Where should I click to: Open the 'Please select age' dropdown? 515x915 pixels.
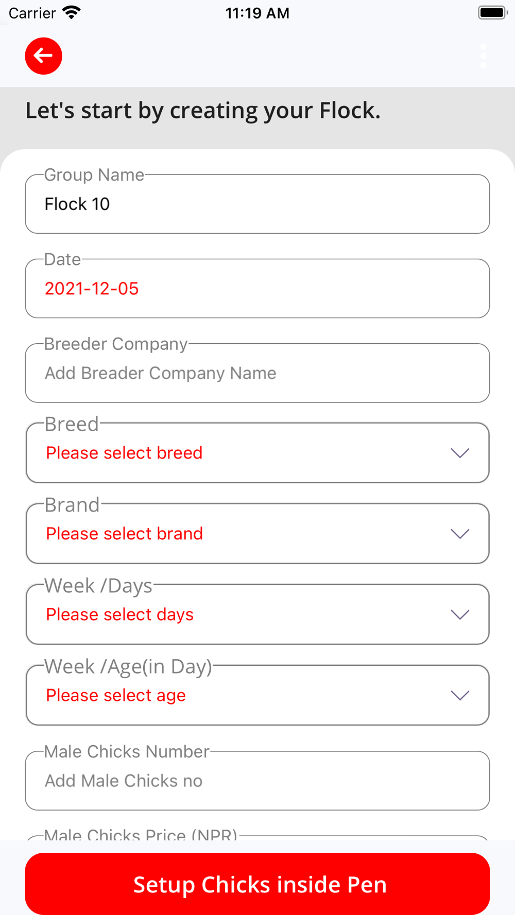pos(257,695)
